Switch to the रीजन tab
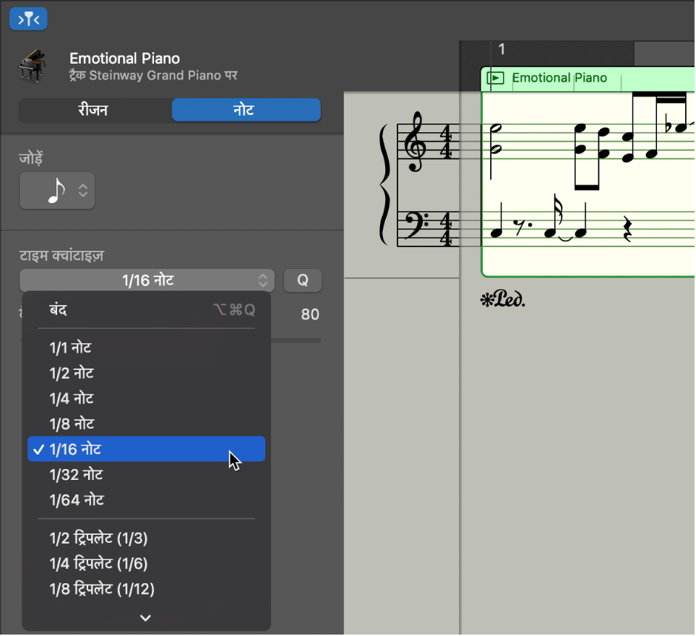696x636 pixels. tap(93, 110)
